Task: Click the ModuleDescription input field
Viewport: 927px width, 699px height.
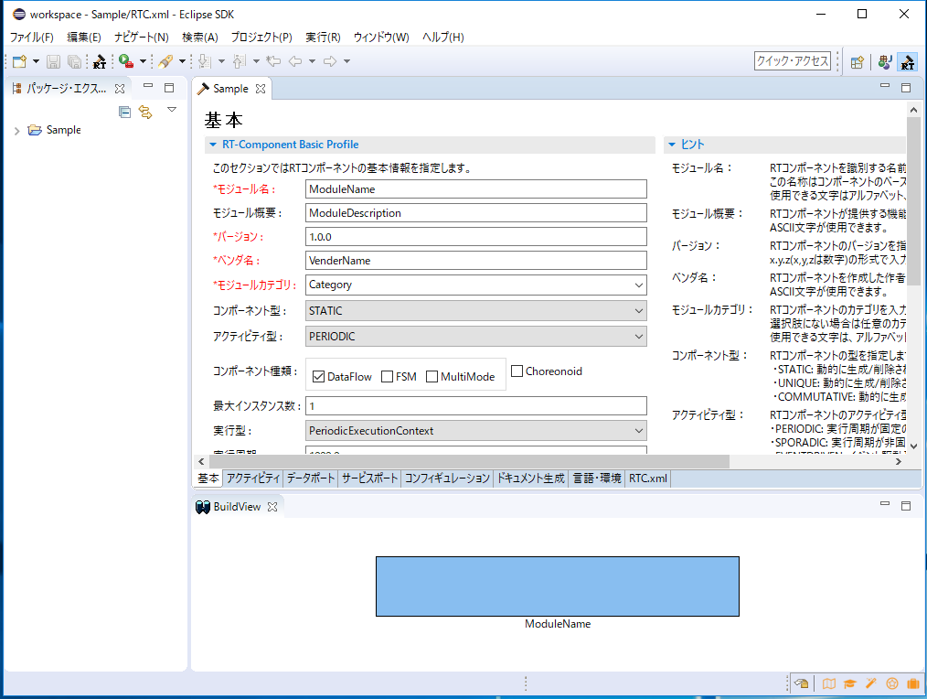Action: 476,213
